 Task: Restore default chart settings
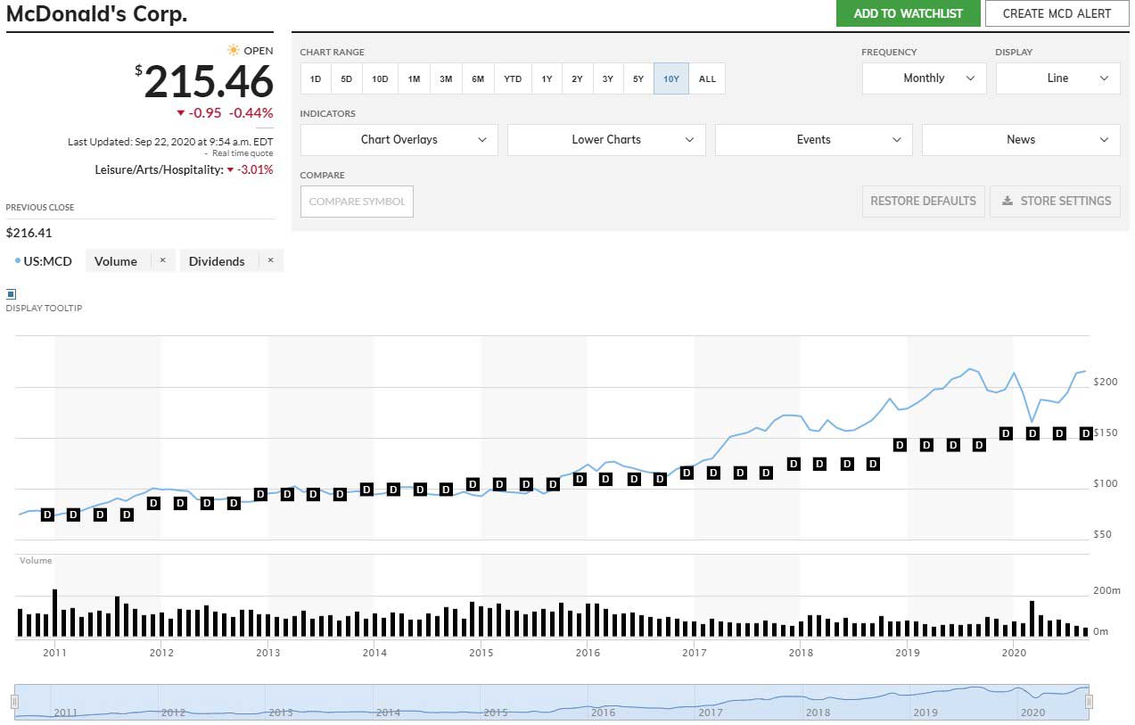(923, 202)
